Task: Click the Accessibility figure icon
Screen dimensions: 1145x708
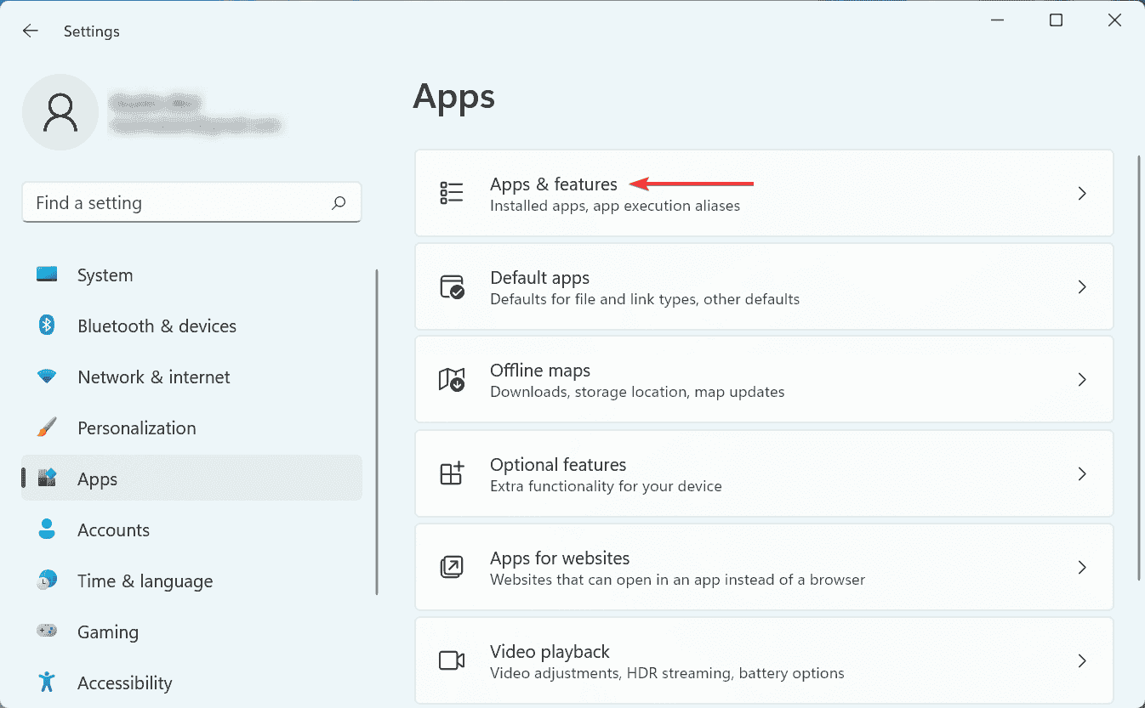Action: click(47, 682)
